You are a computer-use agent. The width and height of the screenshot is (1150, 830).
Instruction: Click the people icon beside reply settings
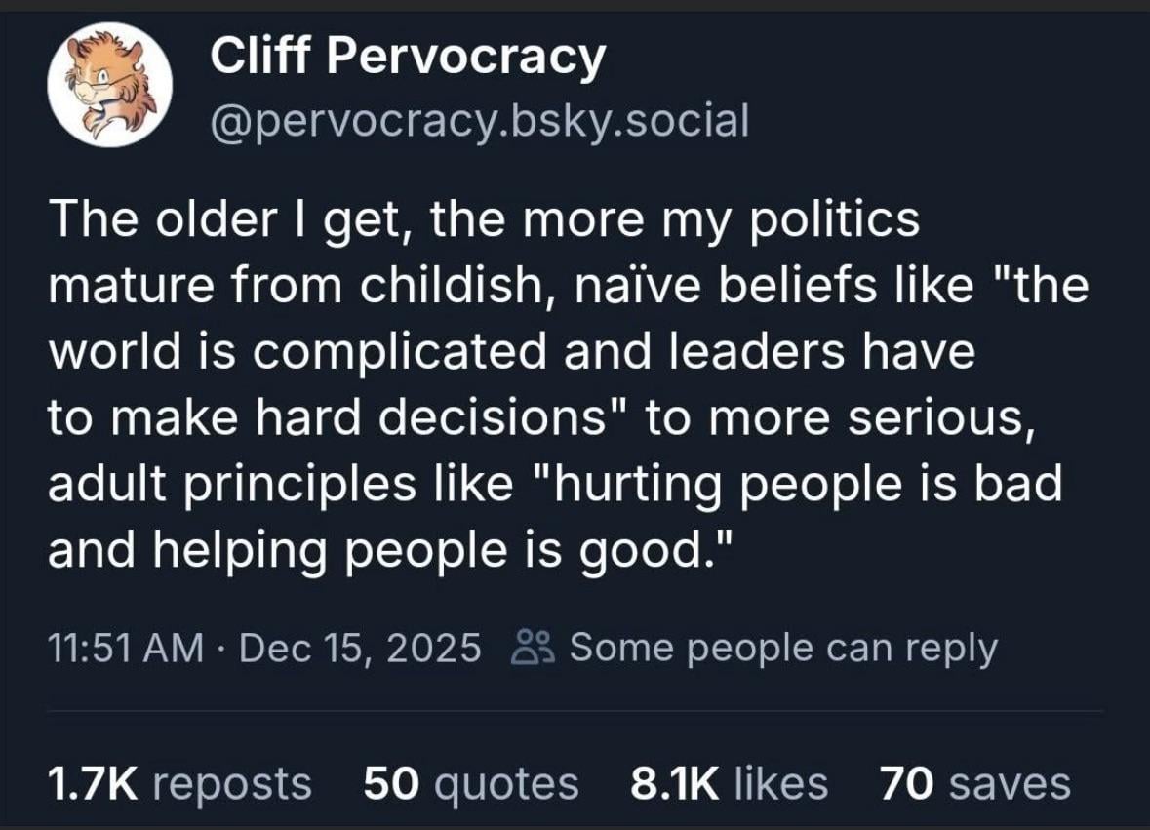click(x=535, y=647)
